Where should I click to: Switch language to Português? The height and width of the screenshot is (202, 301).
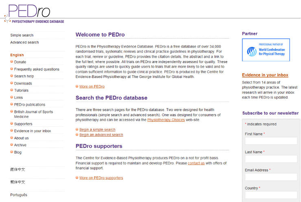pos(19,195)
